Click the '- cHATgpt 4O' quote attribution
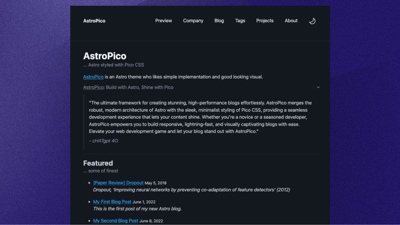400x225 pixels. click(104, 141)
